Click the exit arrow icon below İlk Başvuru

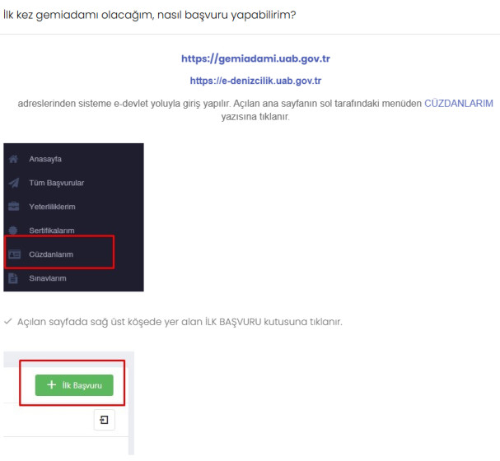[x=105, y=420]
